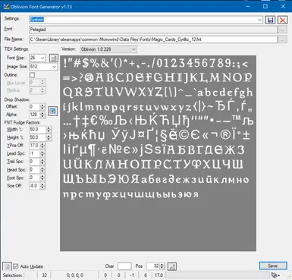Adjust the Head Spc stepper arrows
The image size is (292, 280).
[42, 169]
